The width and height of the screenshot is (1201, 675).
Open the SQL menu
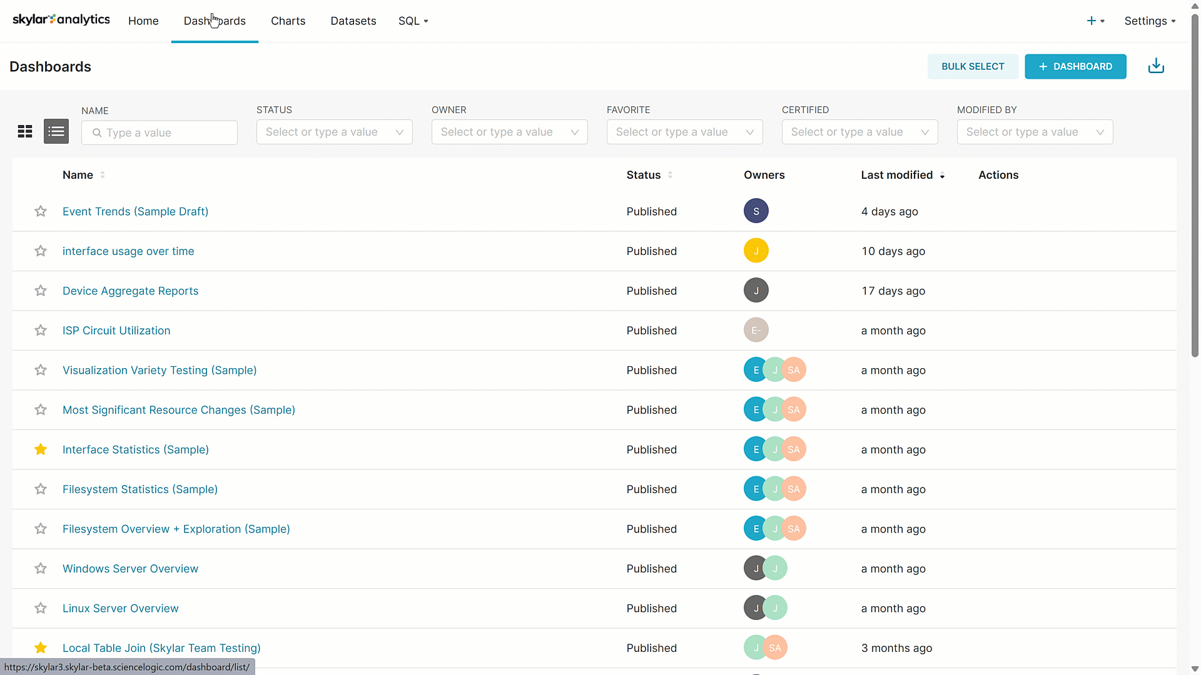(x=413, y=21)
